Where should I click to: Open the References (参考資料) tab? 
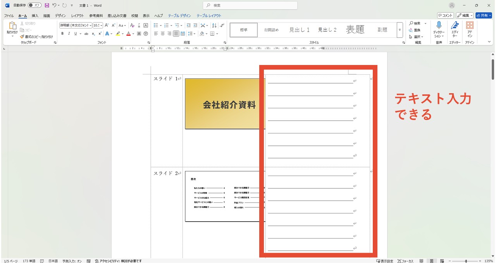pos(96,16)
